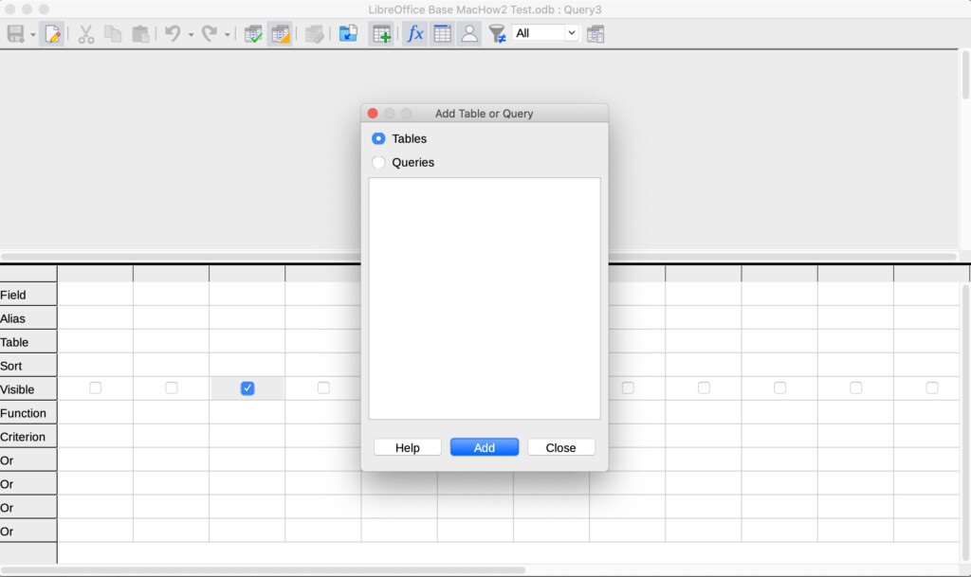
Task: Select the Visible row header
Action: 28,389
